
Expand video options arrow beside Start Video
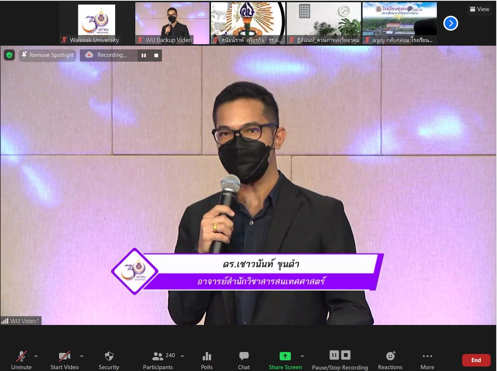coord(82,356)
